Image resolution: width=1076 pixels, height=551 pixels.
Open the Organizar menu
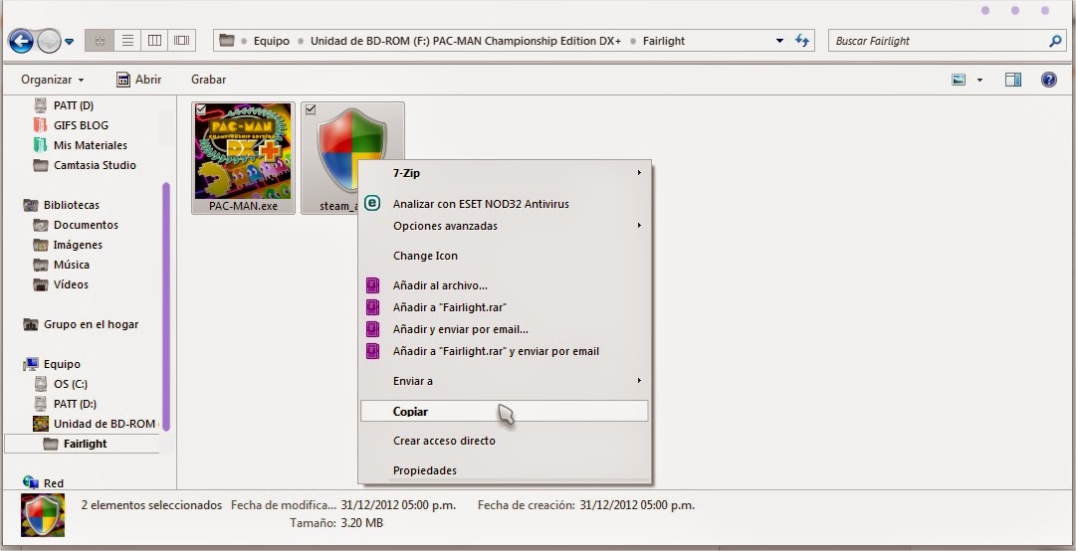52,80
